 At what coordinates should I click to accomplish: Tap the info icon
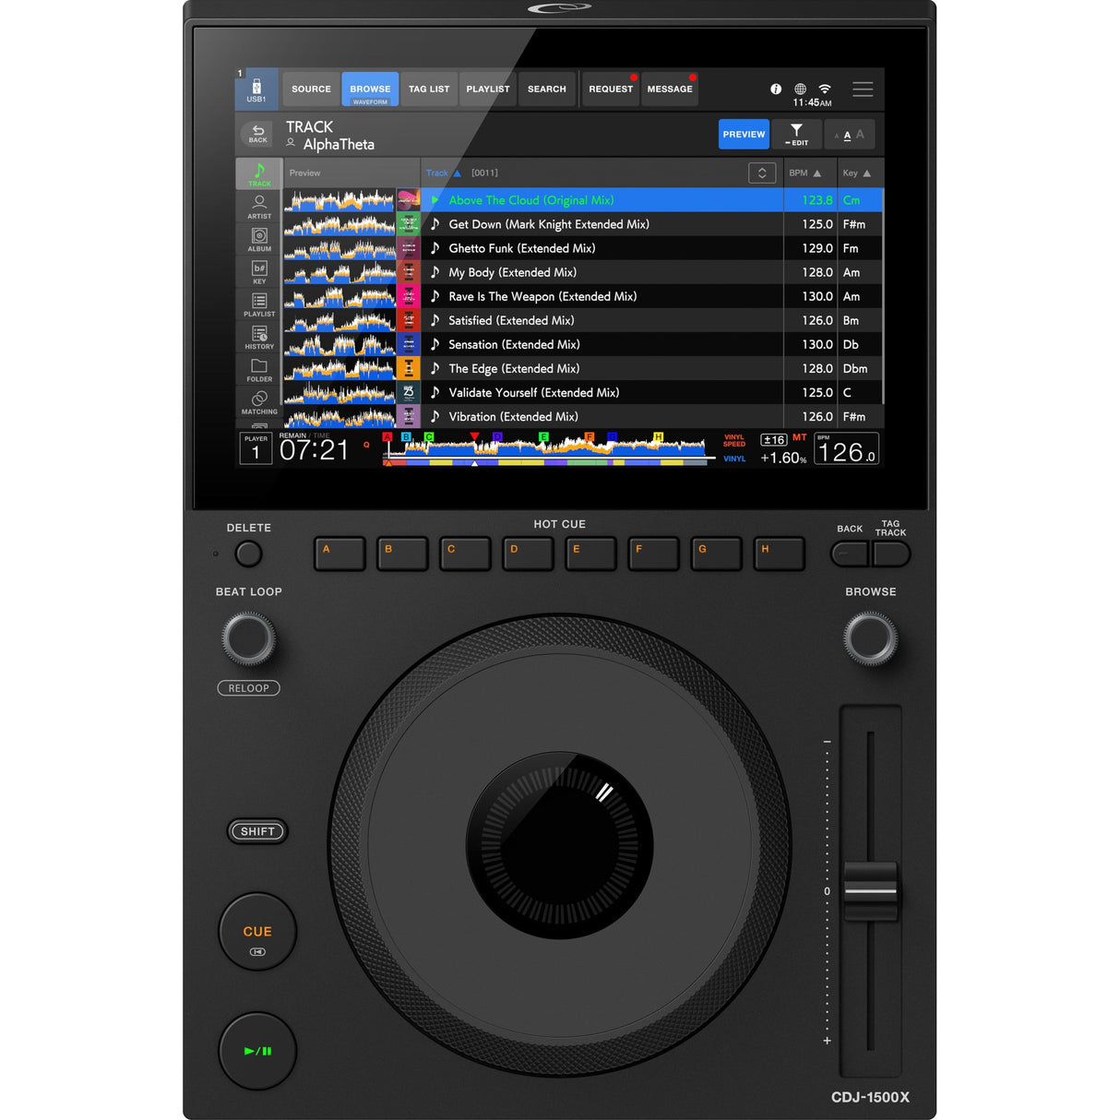tap(776, 89)
